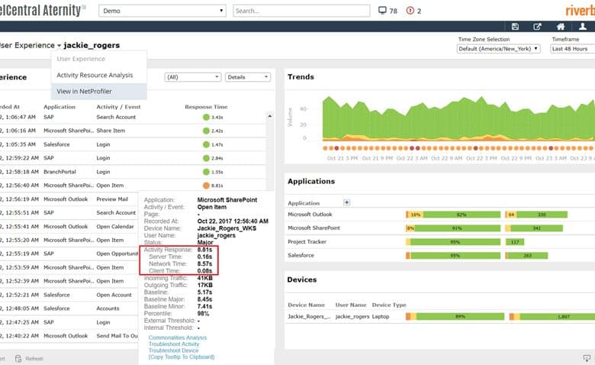The height and width of the screenshot is (365, 595).
Task: Open the (All) filter dropdown
Action: click(x=193, y=77)
